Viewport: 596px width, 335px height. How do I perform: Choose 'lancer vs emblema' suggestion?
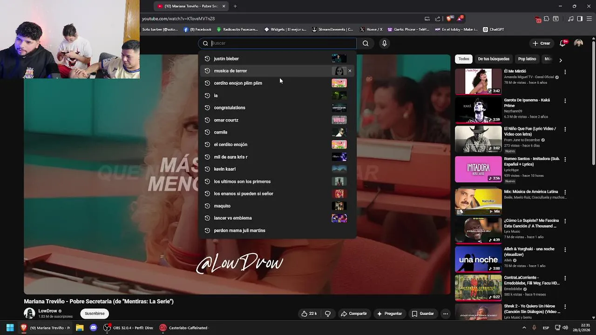pos(278,218)
